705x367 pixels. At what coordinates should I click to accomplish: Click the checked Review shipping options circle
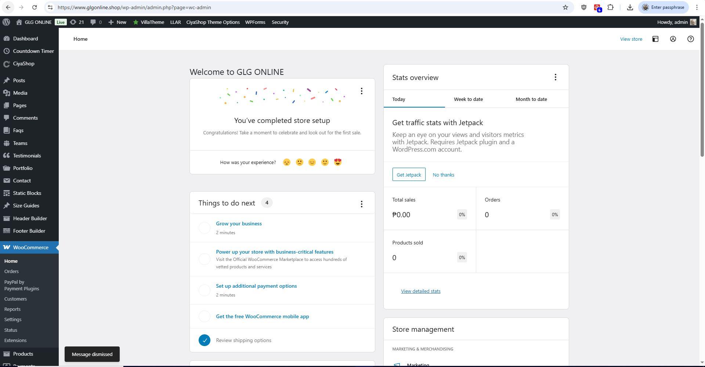click(x=205, y=340)
